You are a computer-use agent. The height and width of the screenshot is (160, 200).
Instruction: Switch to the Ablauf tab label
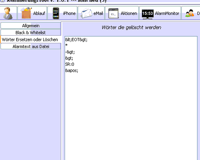point(39,13)
